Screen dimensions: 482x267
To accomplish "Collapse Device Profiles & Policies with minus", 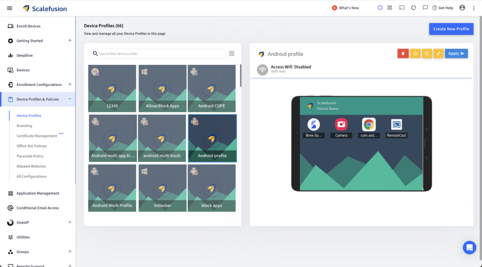I will tap(70, 99).
